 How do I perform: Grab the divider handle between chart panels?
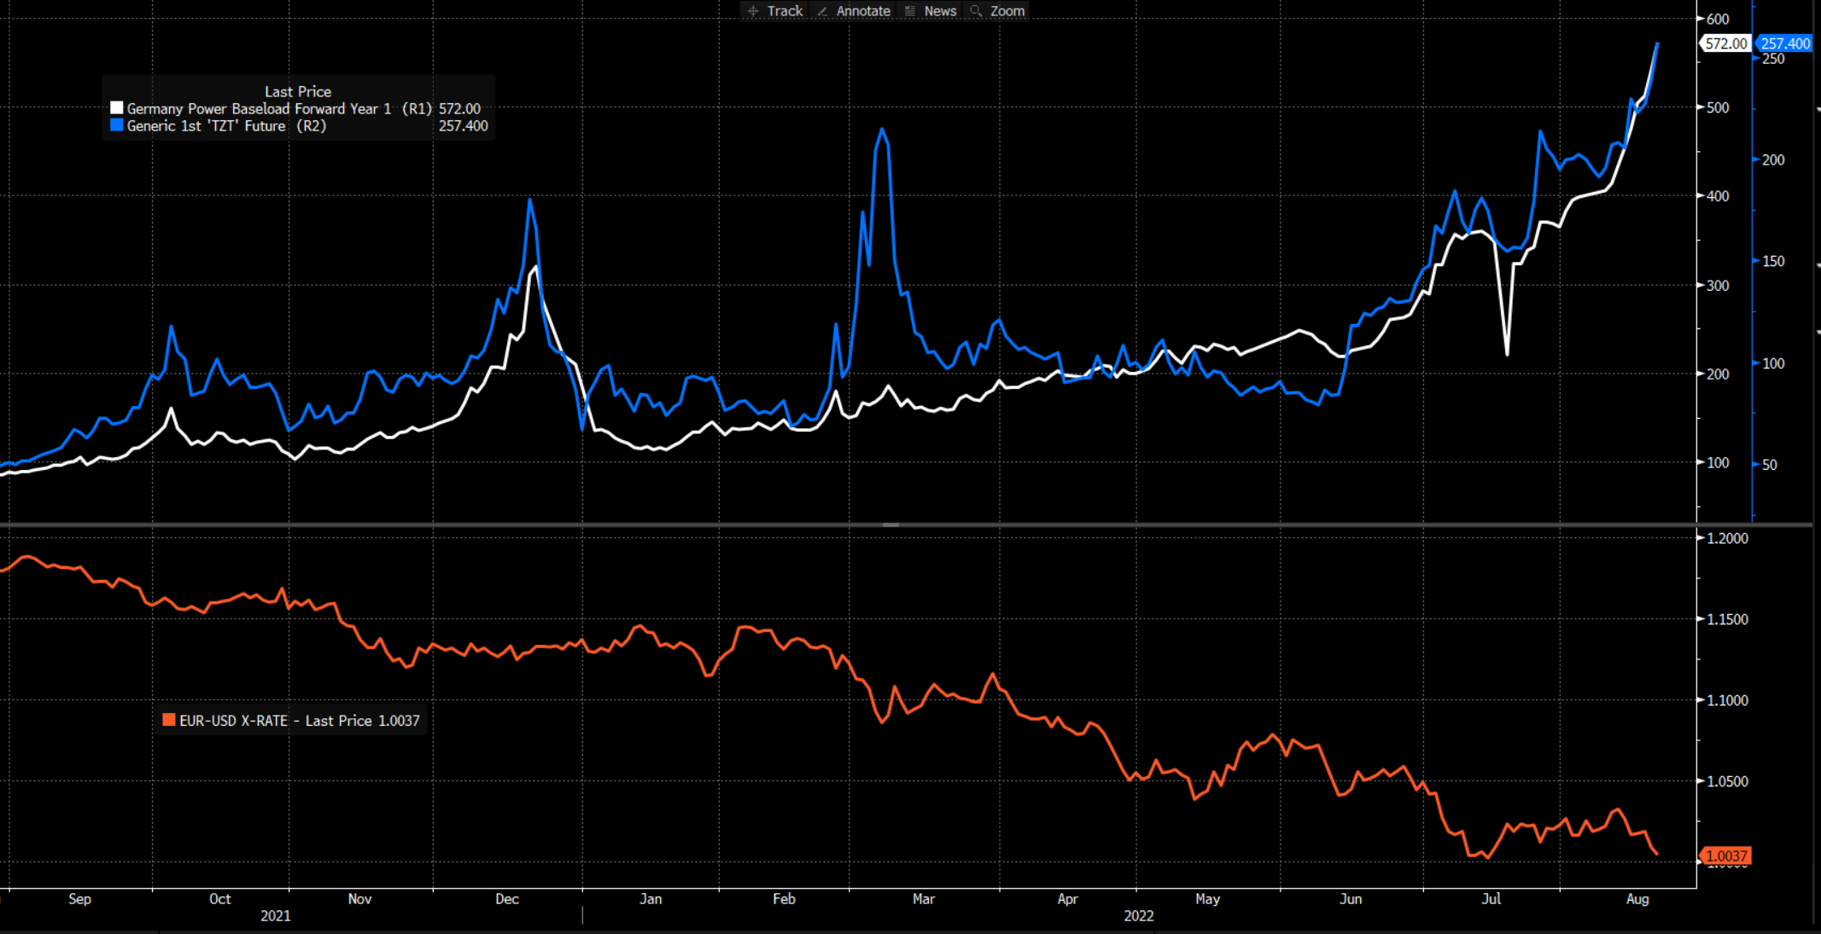click(890, 525)
